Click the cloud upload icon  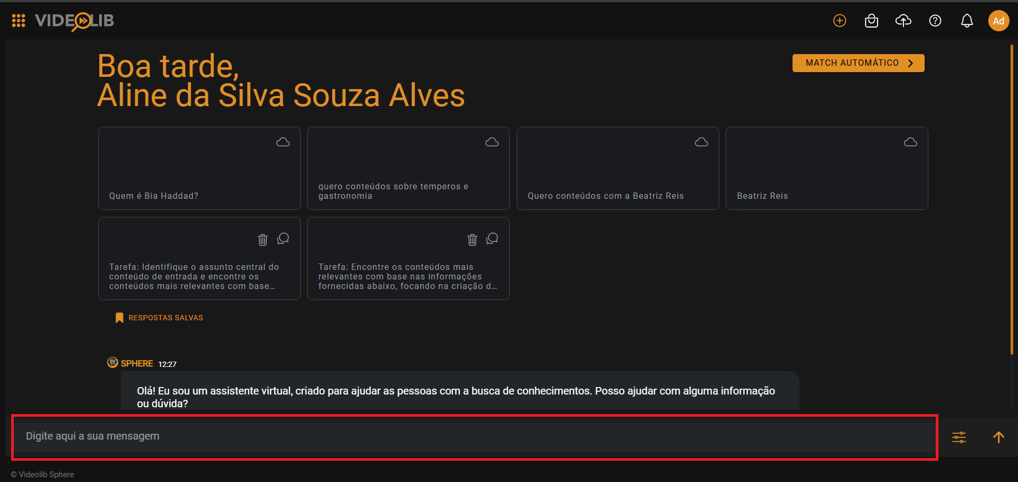(x=903, y=21)
